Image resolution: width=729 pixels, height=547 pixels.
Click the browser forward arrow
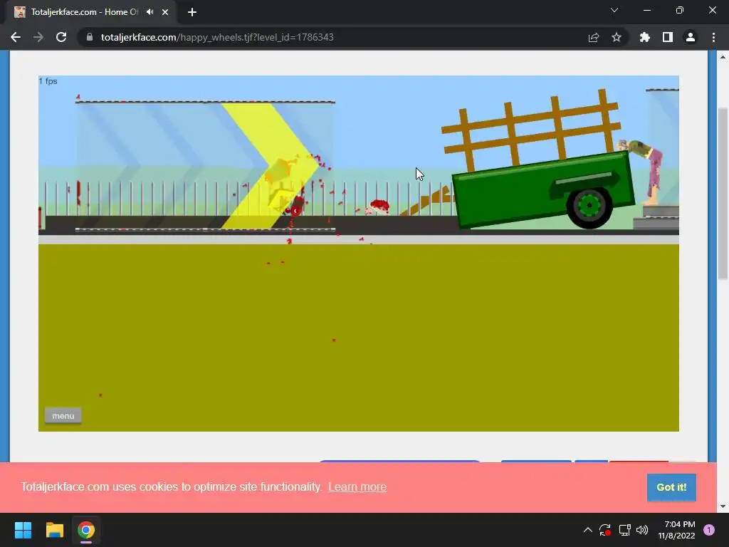(x=38, y=37)
